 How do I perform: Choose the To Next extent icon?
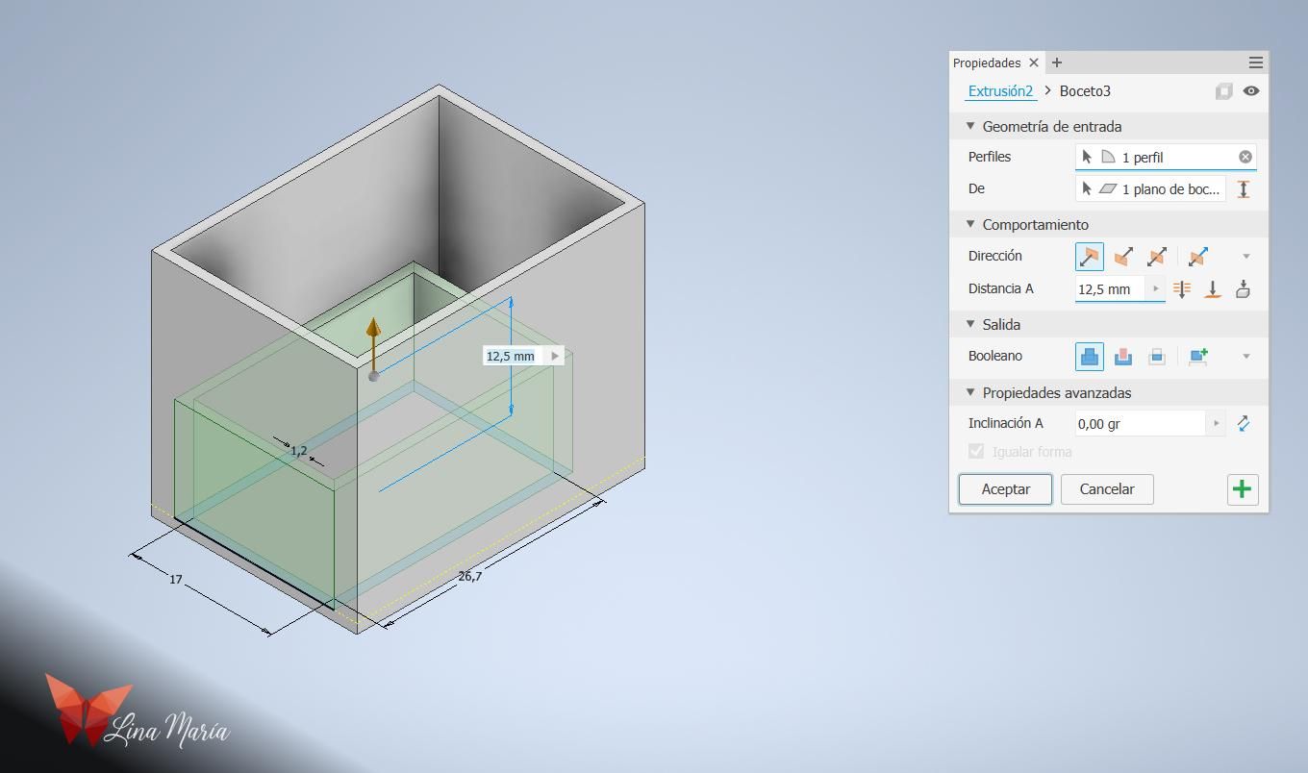tap(1243, 288)
